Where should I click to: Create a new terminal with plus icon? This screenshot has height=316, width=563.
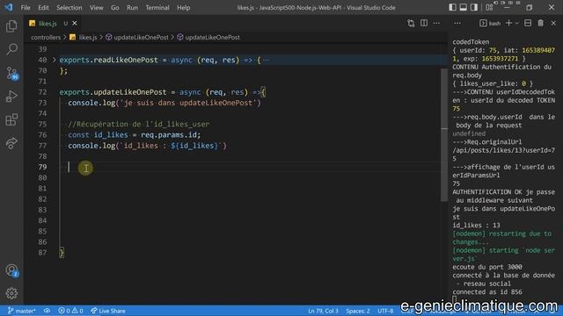point(508,24)
